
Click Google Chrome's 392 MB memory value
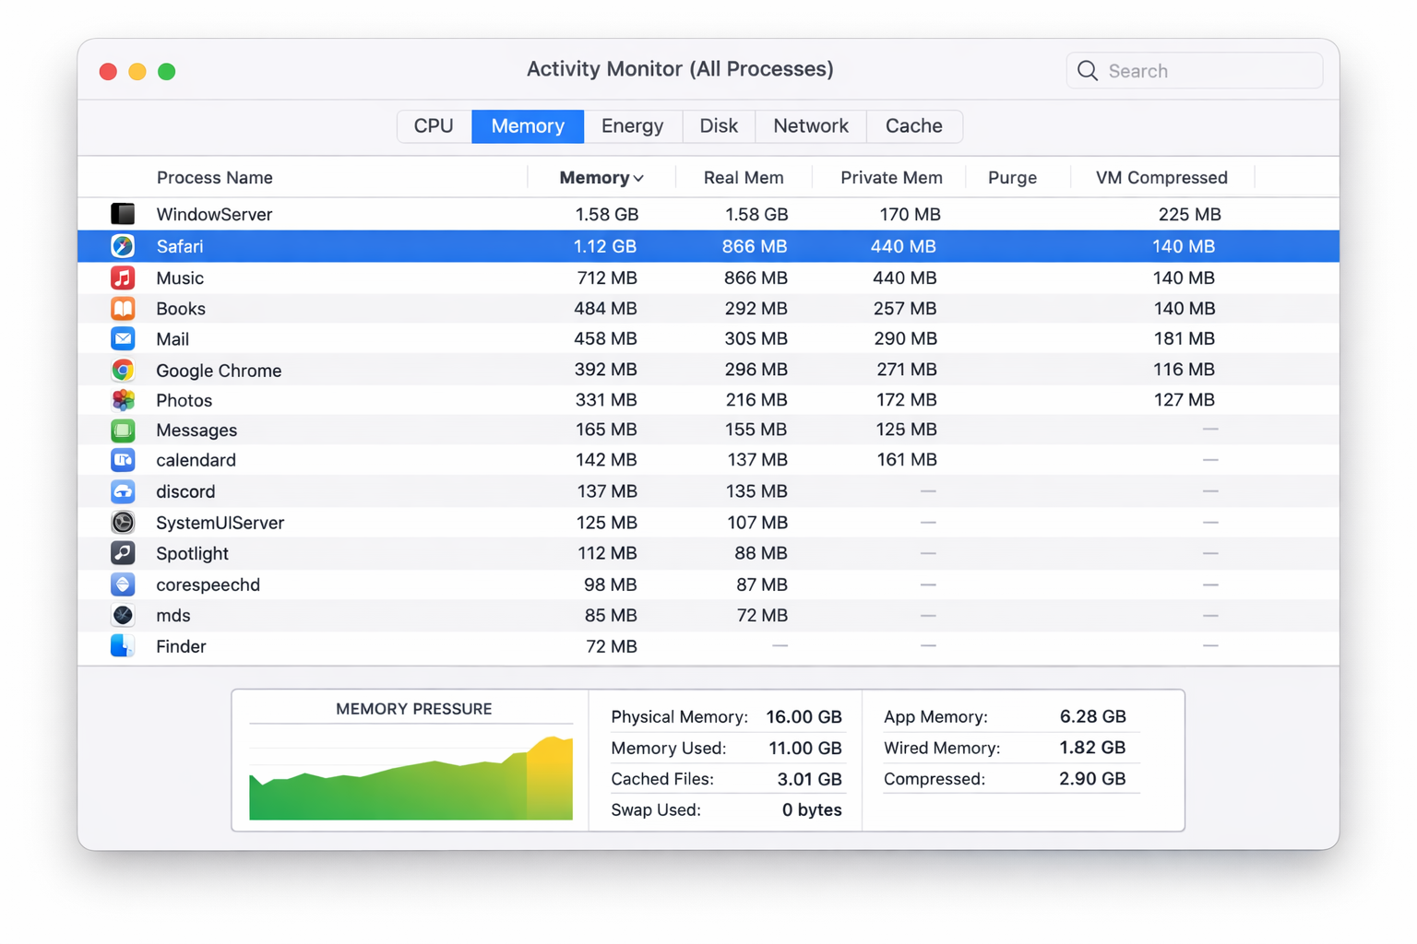point(605,370)
